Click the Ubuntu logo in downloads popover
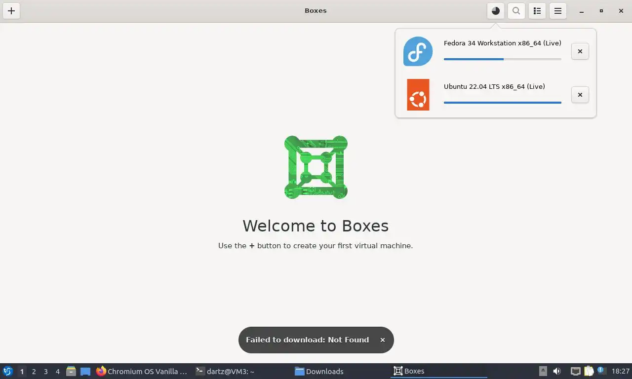The height and width of the screenshot is (379, 632). pyautogui.click(x=418, y=95)
